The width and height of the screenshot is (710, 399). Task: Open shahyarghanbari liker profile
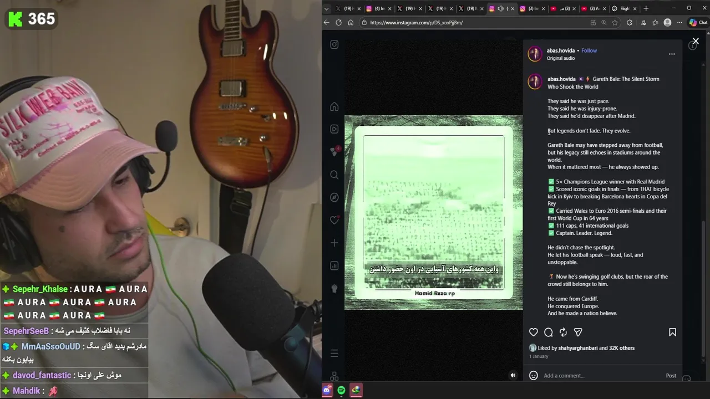(578, 348)
